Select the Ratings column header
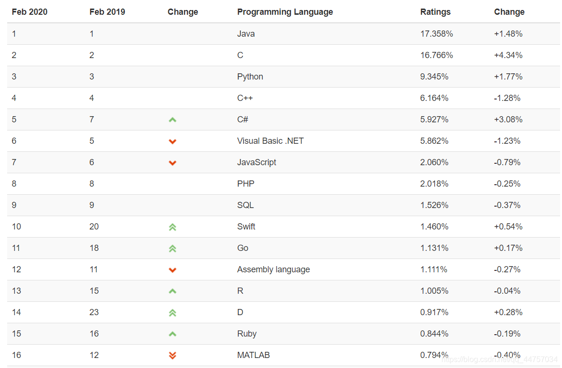This screenshot has height=368, width=562. tap(435, 12)
